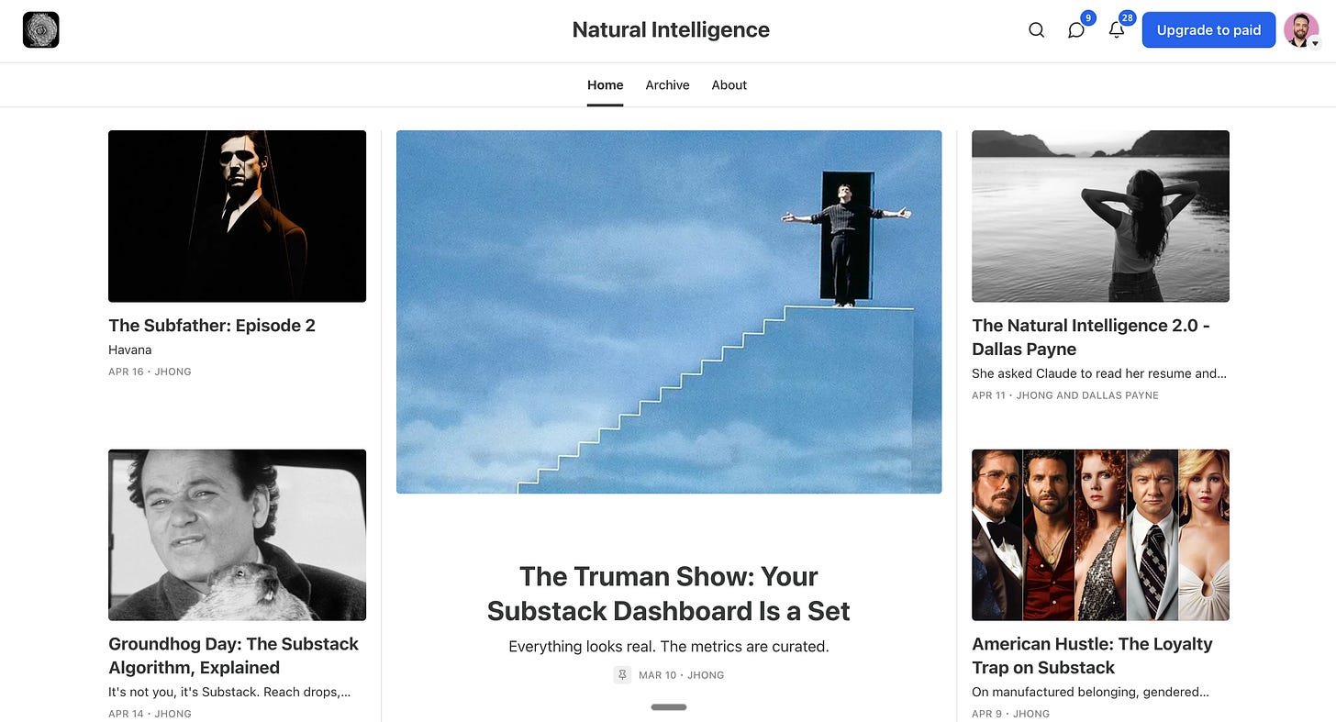The image size is (1336, 722).
Task: Click the gray pill handle below featured post
Action: point(669,707)
